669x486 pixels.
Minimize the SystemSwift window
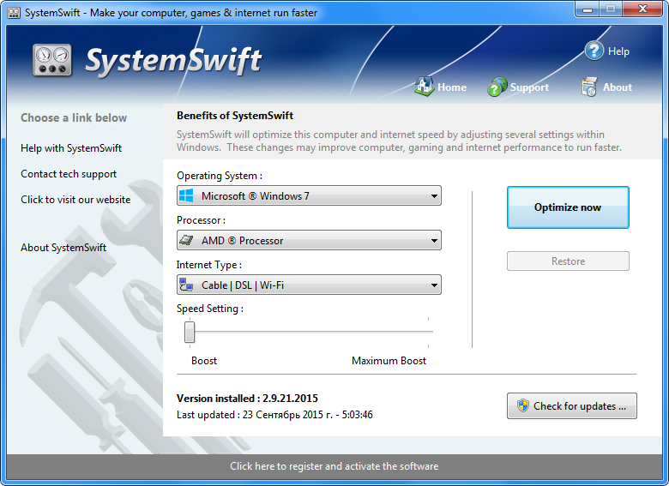pos(588,9)
